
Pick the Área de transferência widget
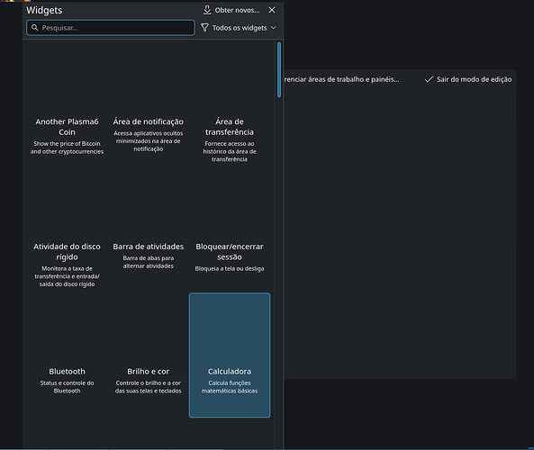pyautogui.click(x=230, y=105)
